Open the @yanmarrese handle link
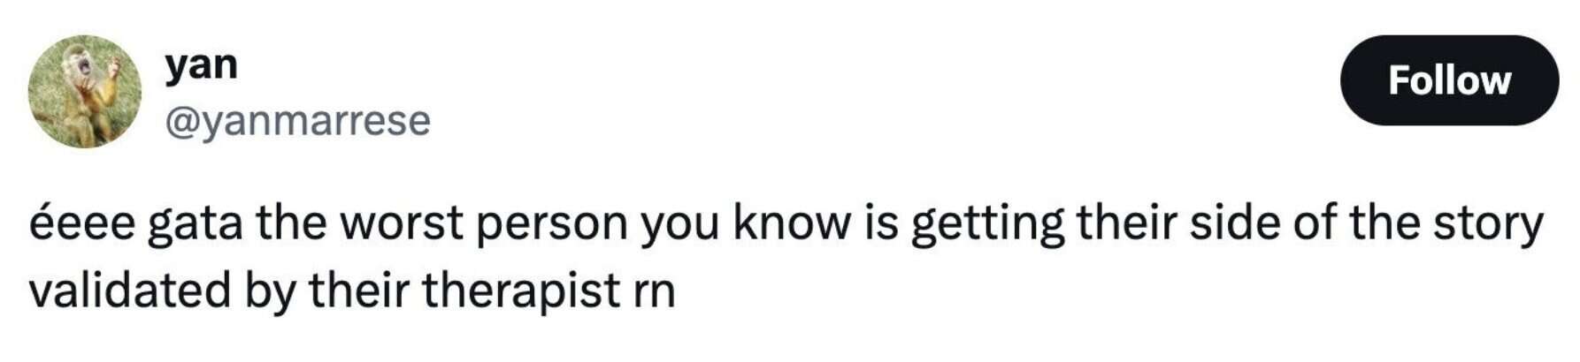Screen dimensions: 1580x362 coord(297,121)
